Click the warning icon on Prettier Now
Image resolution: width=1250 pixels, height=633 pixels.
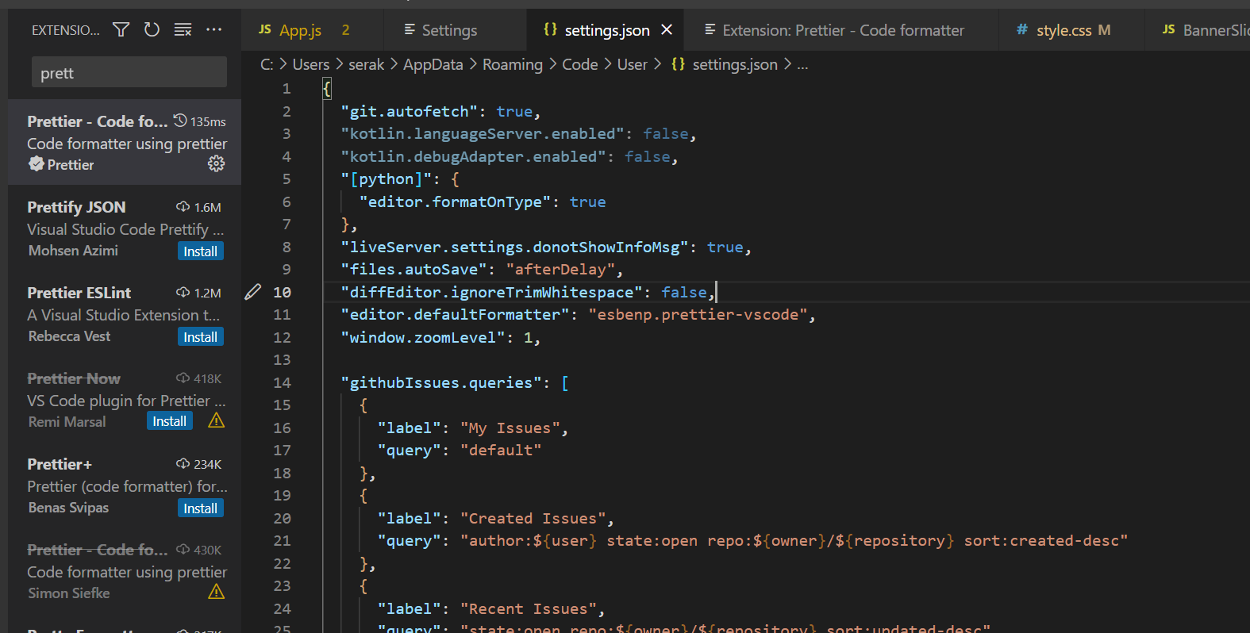pos(216,420)
